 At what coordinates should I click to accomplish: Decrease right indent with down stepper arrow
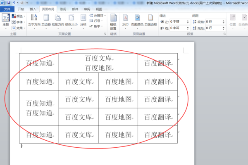(x=188, y=30)
